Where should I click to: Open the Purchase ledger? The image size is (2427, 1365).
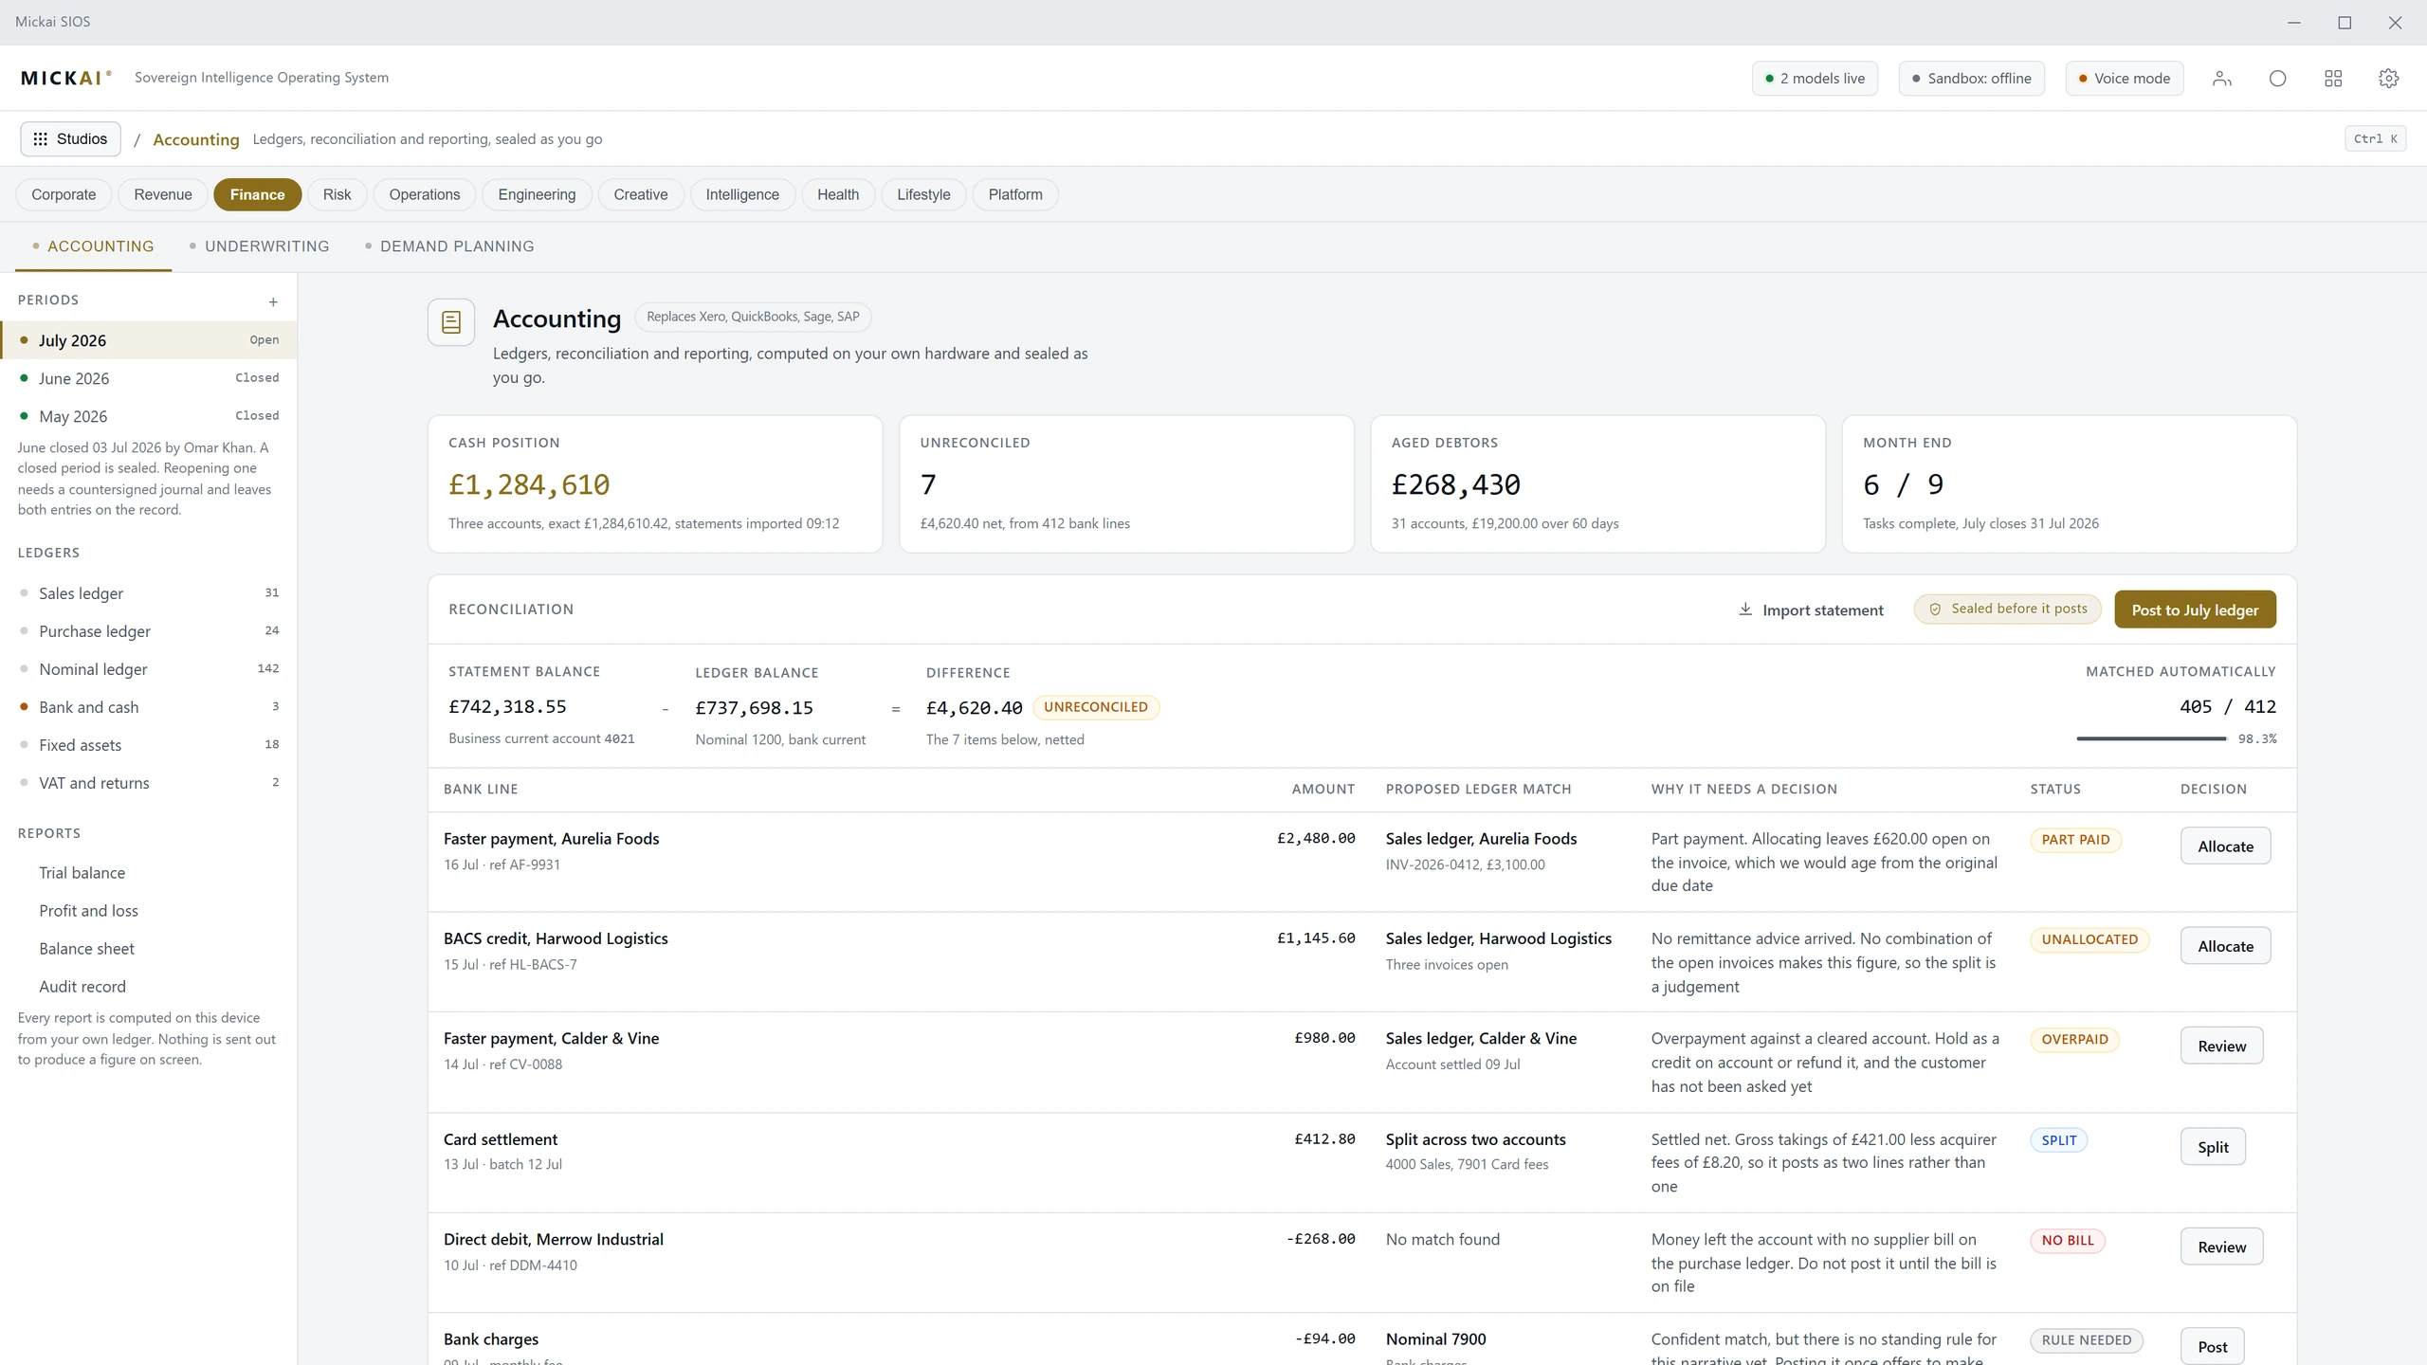pos(149,631)
